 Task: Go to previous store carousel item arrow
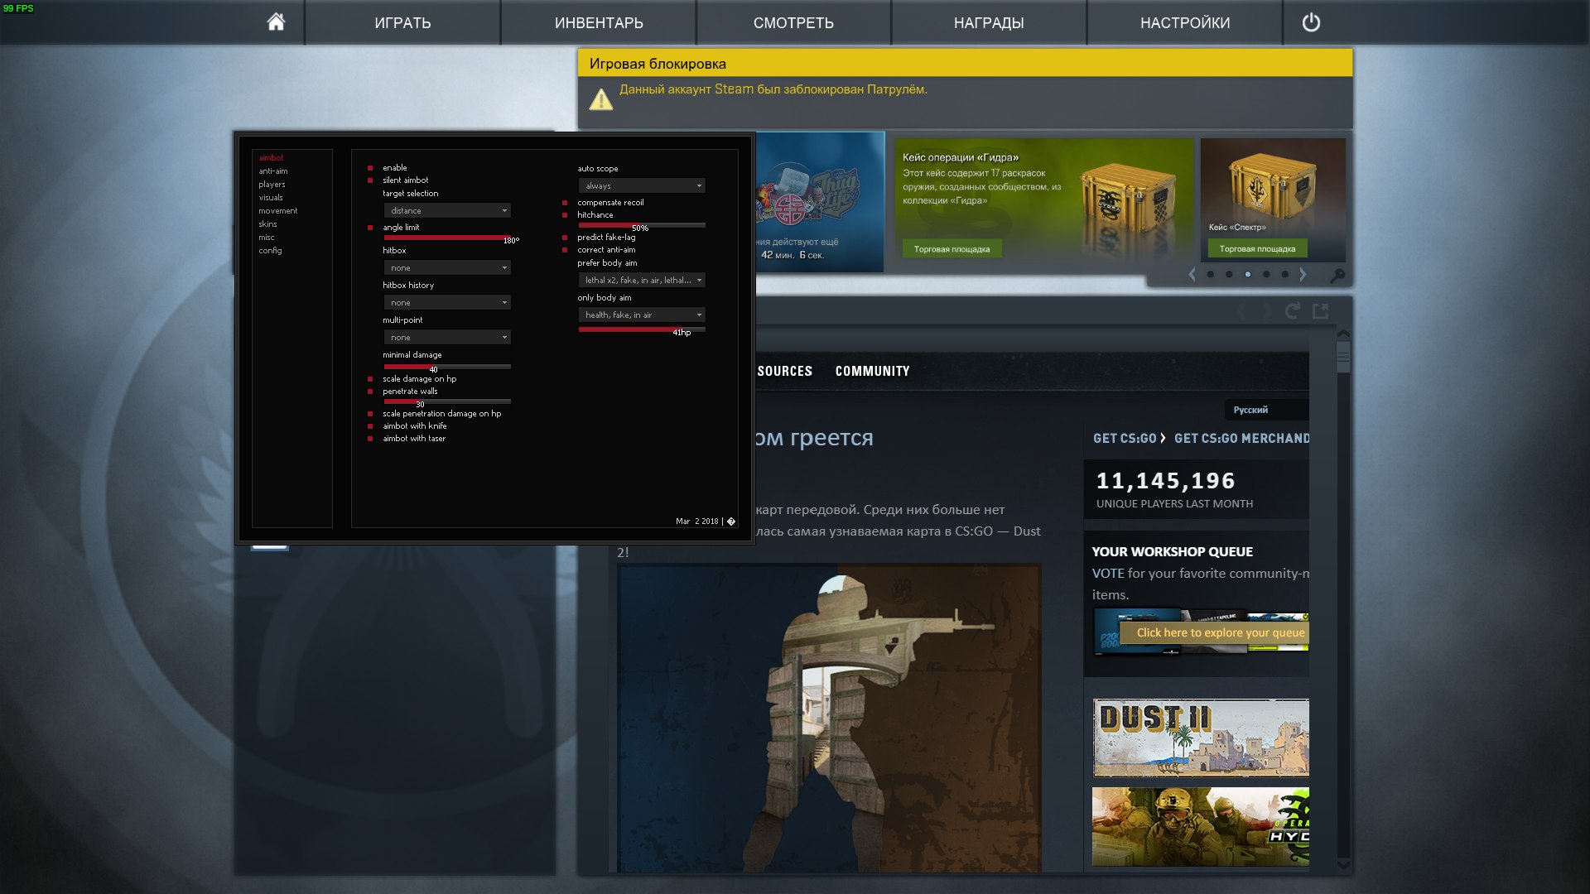1192,275
